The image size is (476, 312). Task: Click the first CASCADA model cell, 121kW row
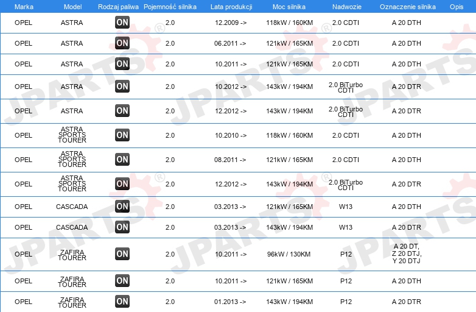(x=72, y=207)
